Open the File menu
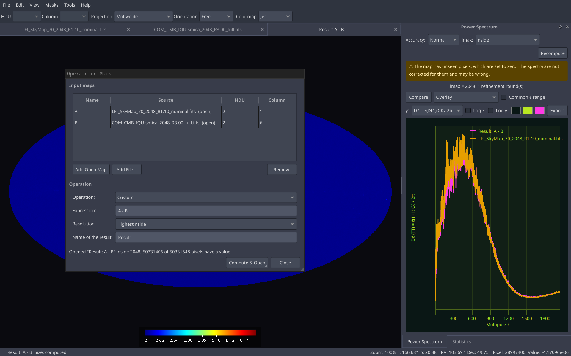Screen dimensions: 571x356 click(7, 5)
